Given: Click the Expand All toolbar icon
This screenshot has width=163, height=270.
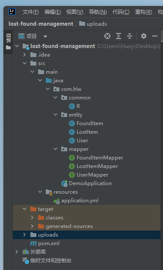Looking at the screenshot, I should pos(119,36).
